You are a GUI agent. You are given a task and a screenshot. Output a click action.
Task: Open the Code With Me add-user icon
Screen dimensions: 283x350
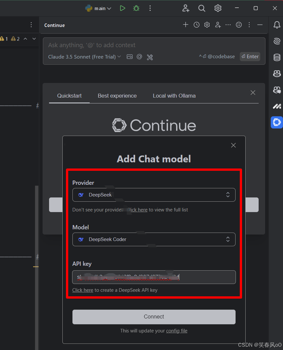[x=186, y=8]
